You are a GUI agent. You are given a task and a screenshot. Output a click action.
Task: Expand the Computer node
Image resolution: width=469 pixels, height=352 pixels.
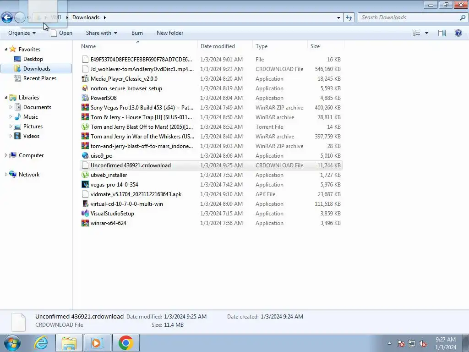[6, 155]
